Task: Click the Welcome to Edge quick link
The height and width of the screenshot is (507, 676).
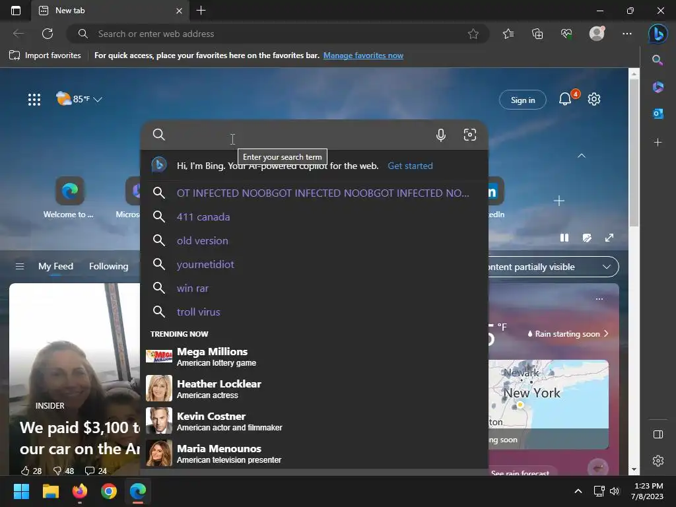Action: click(69, 197)
